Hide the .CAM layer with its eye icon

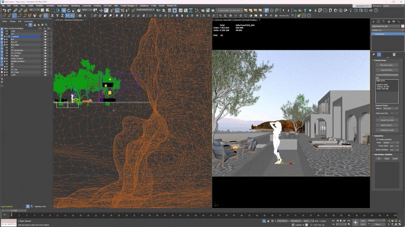(x=7, y=31)
